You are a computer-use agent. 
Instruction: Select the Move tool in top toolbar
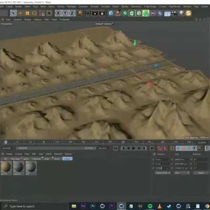pyautogui.click(x=20, y=13)
